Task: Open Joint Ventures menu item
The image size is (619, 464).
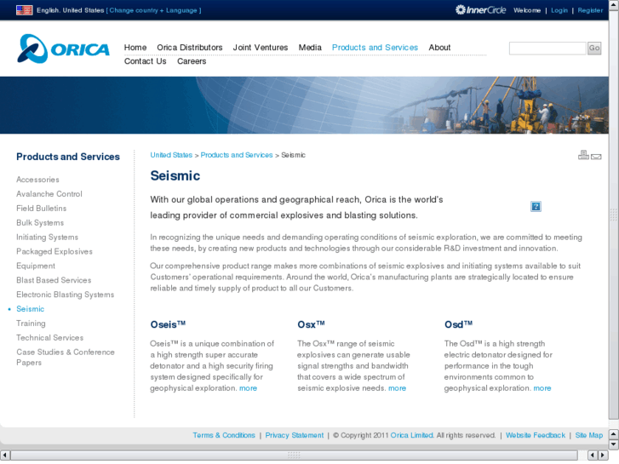Action: (x=261, y=48)
